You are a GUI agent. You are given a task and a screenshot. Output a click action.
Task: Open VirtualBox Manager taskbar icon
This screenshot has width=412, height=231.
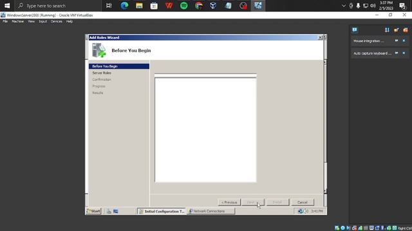(x=213, y=6)
